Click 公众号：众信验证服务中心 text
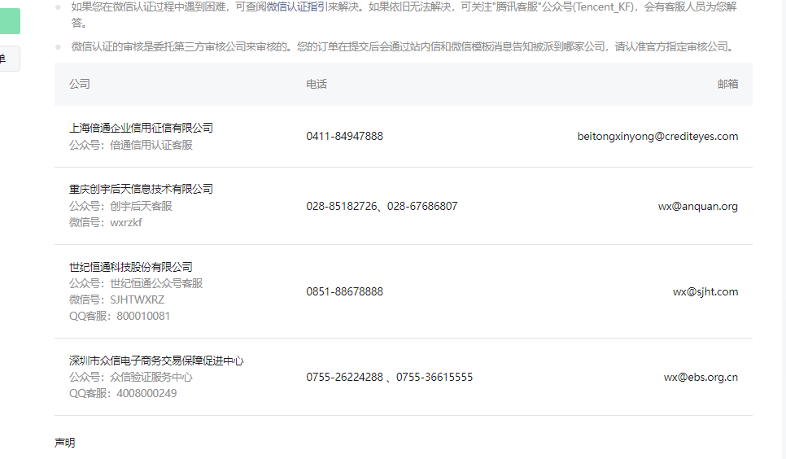 [131, 377]
